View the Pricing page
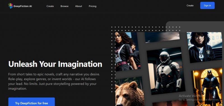This screenshot has width=224, height=106. [x=93, y=6]
